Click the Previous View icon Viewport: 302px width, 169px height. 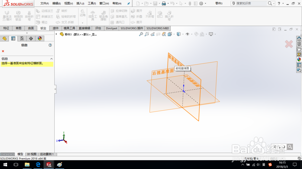click(x=153, y=34)
